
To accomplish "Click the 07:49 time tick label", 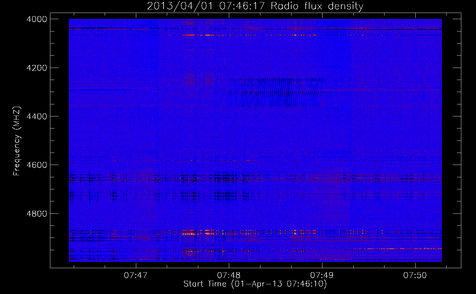I will (x=322, y=275).
